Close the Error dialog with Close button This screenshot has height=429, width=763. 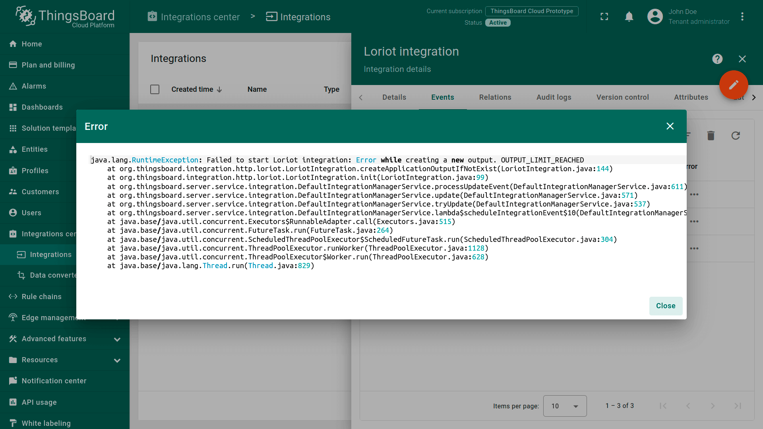point(666,306)
